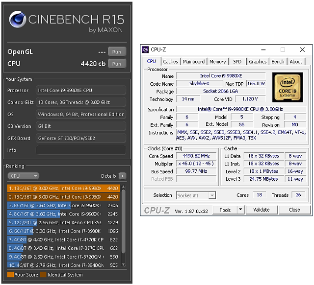Click the Info input field in Cinebench
314x285 pixels.
pos(81,150)
